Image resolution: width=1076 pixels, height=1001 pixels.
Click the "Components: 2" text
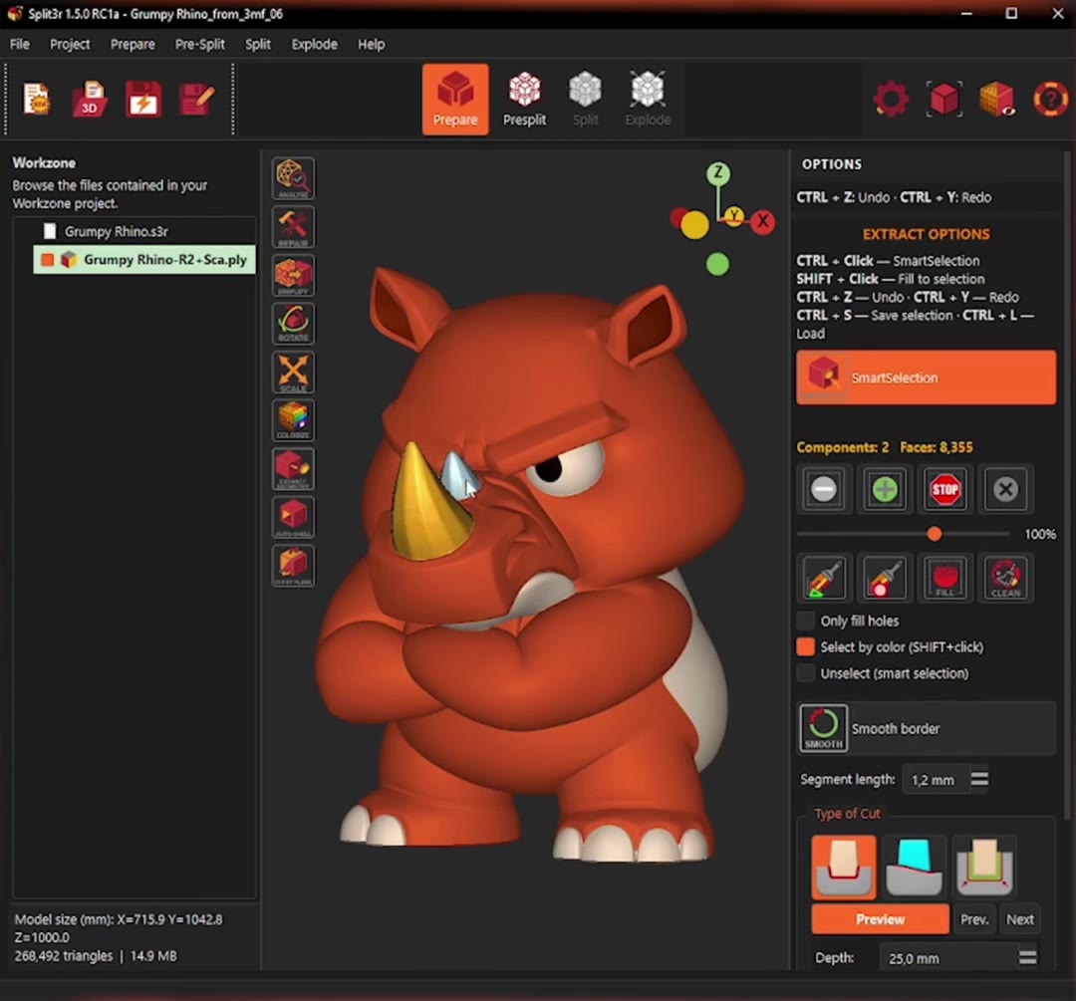[x=842, y=447]
